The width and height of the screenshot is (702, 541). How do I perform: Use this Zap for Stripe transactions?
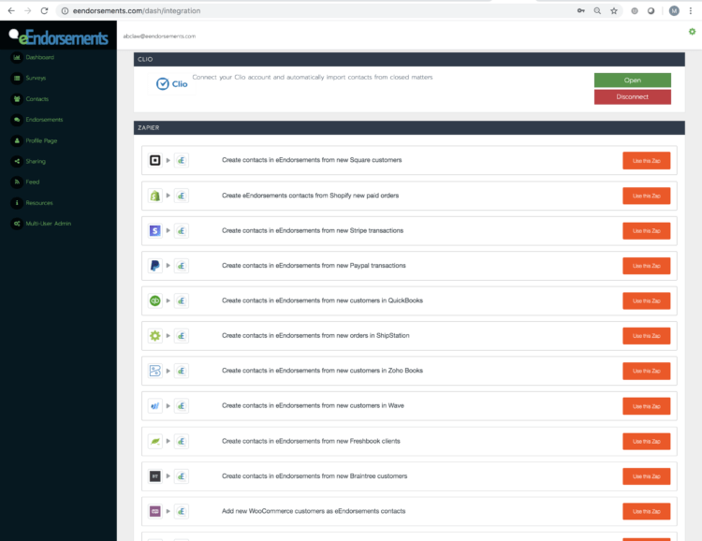(646, 230)
